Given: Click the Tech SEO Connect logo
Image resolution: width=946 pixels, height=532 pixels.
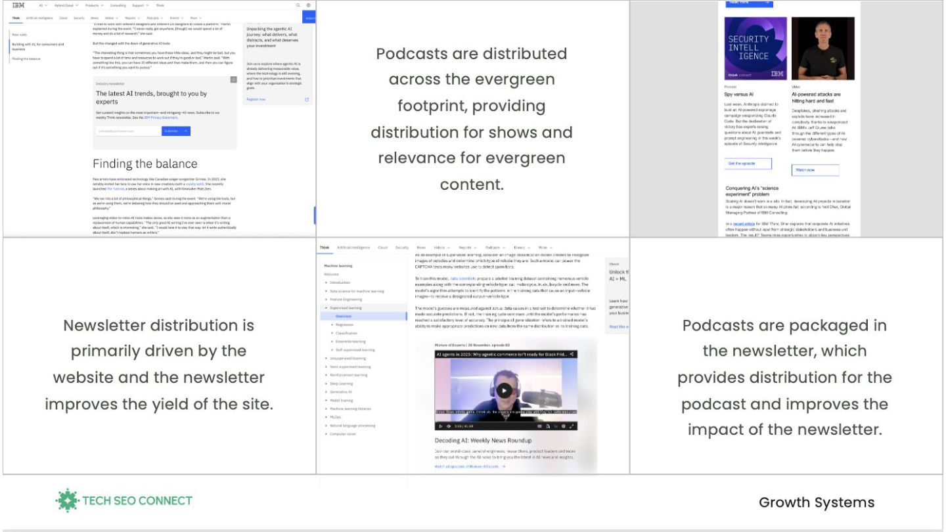Looking at the screenshot, I should (x=124, y=500).
